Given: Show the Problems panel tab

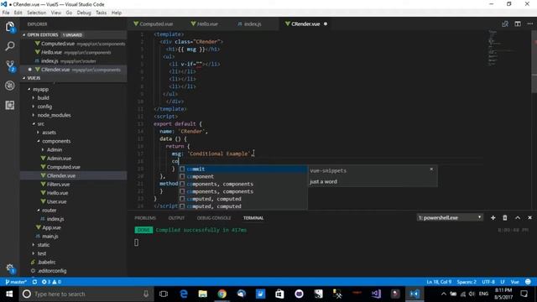Looking at the screenshot, I should click(145, 218).
